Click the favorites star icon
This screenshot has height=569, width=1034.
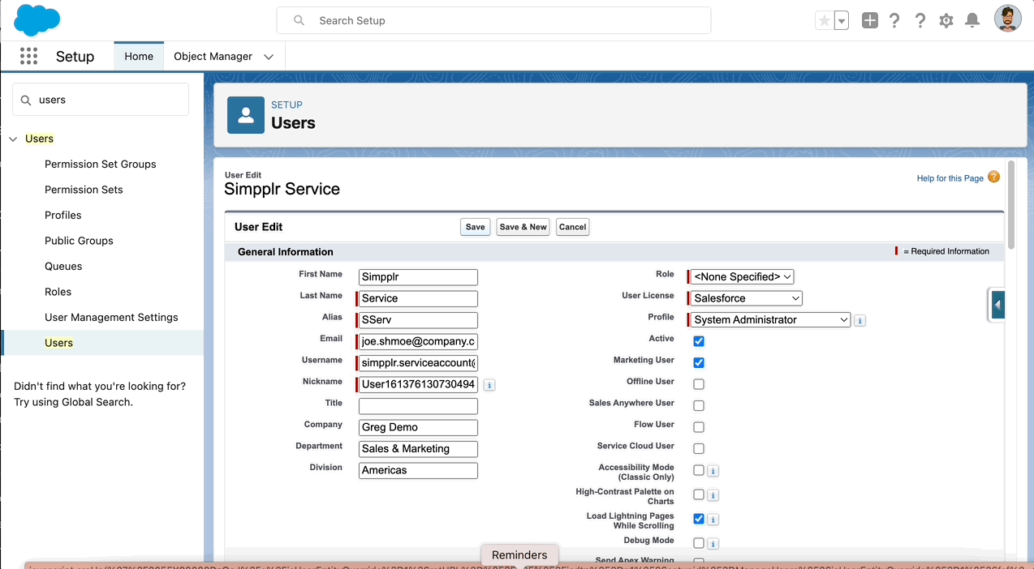pos(825,21)
